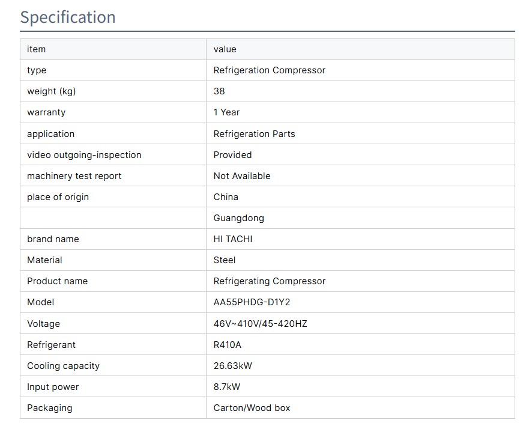Image resolution: width=532 pixels, height=429 pixels.
Task: Click the voltage value 46V~410V/45-420HZ
Action: [x=260, y=324]
